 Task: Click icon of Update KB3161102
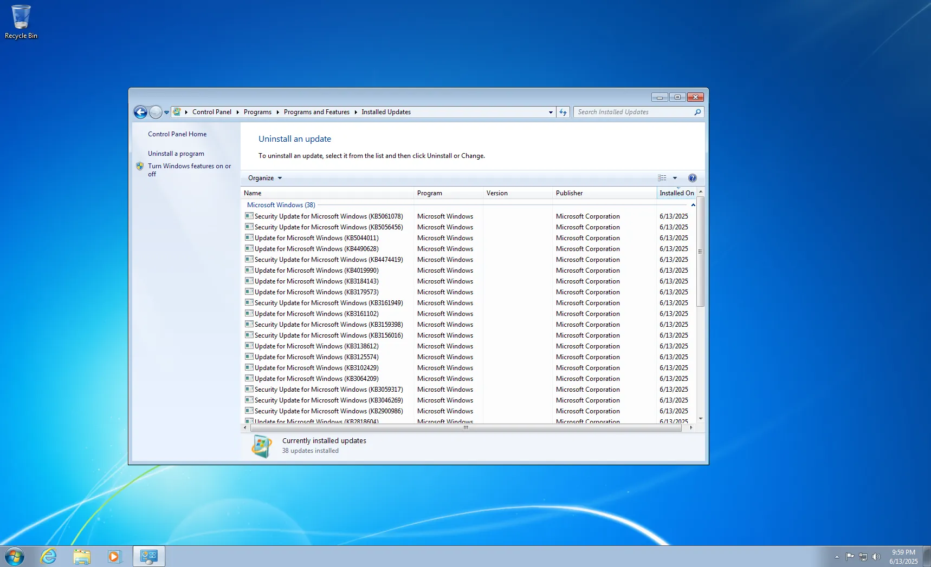(249, 313)
